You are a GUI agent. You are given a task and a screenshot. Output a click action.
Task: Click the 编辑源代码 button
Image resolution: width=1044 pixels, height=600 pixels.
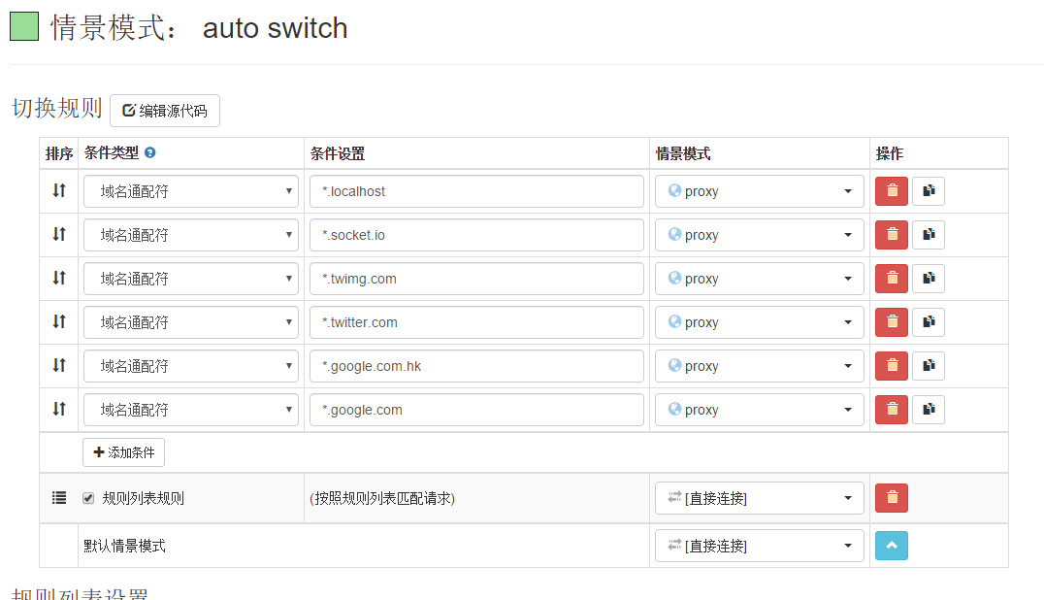pyautogui.click(x=165, y=111)
